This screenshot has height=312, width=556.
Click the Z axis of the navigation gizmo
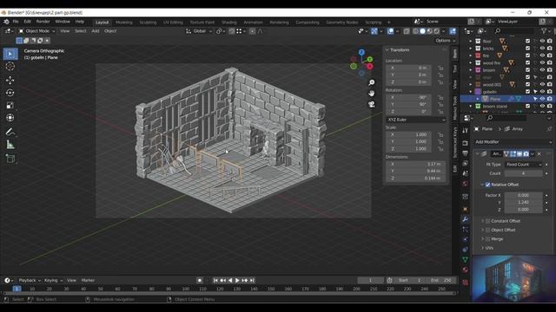click(361, 52)
